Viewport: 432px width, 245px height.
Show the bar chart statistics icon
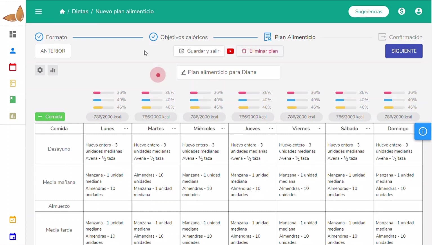pos(53,70)
